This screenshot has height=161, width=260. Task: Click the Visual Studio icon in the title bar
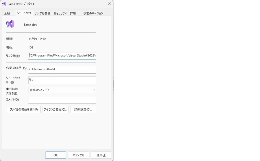coord(4,4)
